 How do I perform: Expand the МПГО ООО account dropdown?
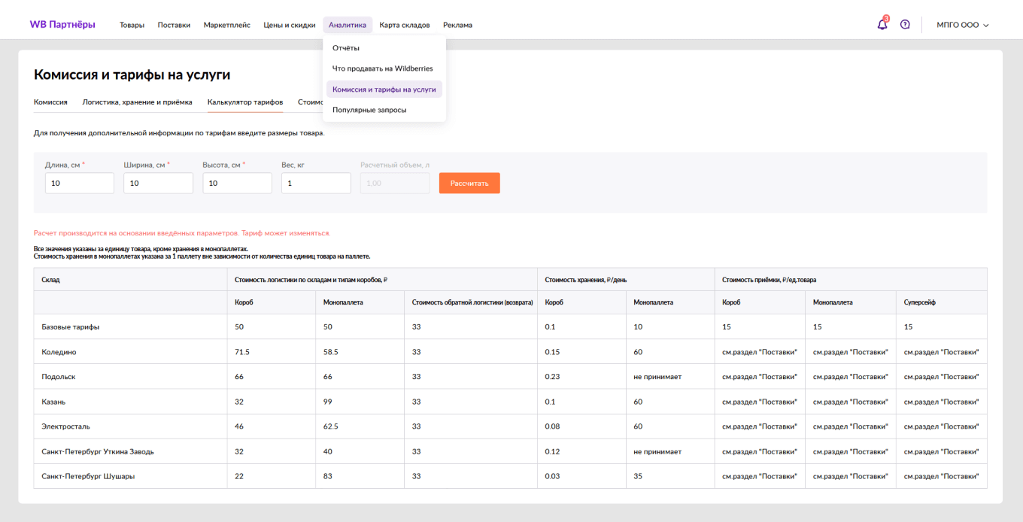coord(962,25)
